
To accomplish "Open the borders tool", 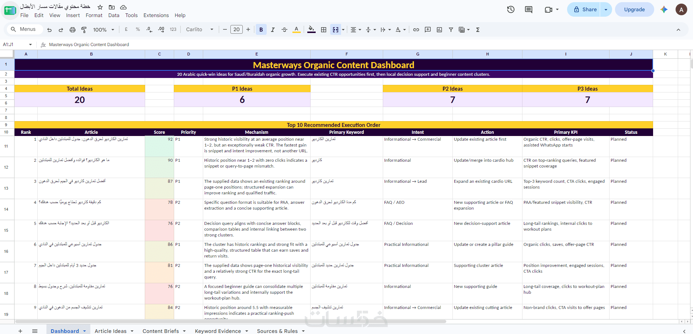I will [324, 30].
